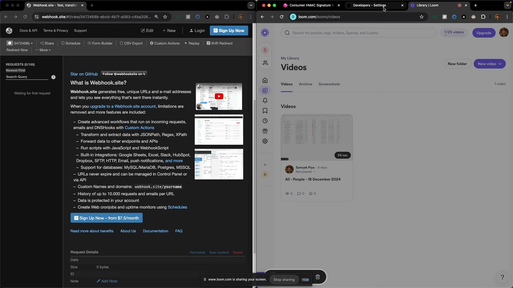Open Home from the Loom sidebar
The image size is (513, 288).
pos(265,80)
